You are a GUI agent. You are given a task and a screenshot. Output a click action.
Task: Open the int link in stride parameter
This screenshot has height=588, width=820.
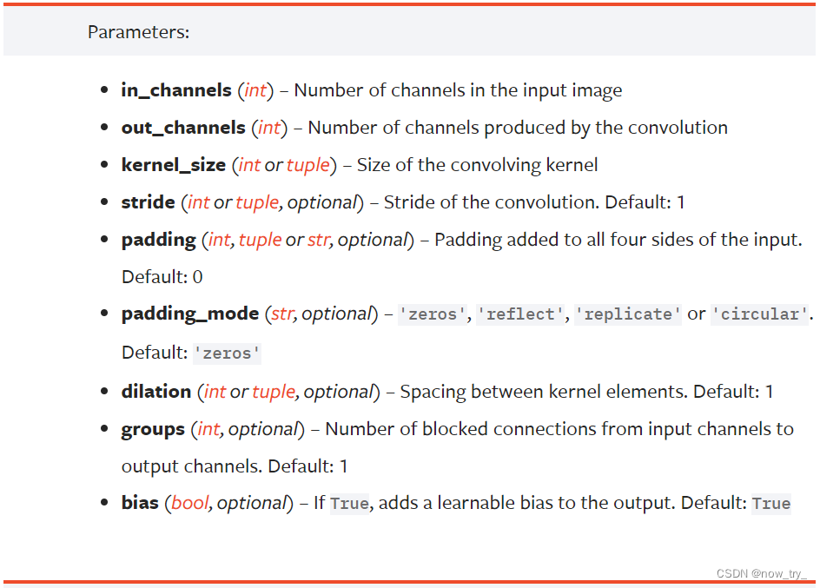tap(199, 202)
